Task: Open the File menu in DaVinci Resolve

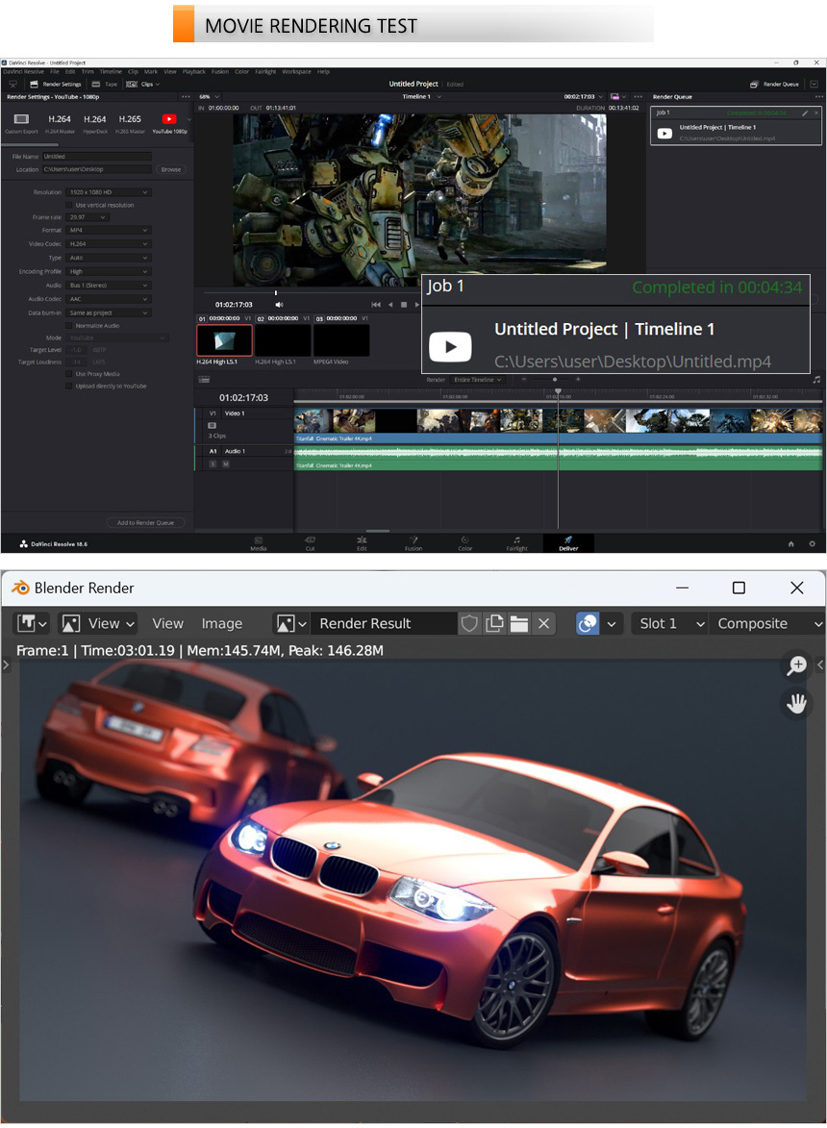Action: tap(55, 72)
